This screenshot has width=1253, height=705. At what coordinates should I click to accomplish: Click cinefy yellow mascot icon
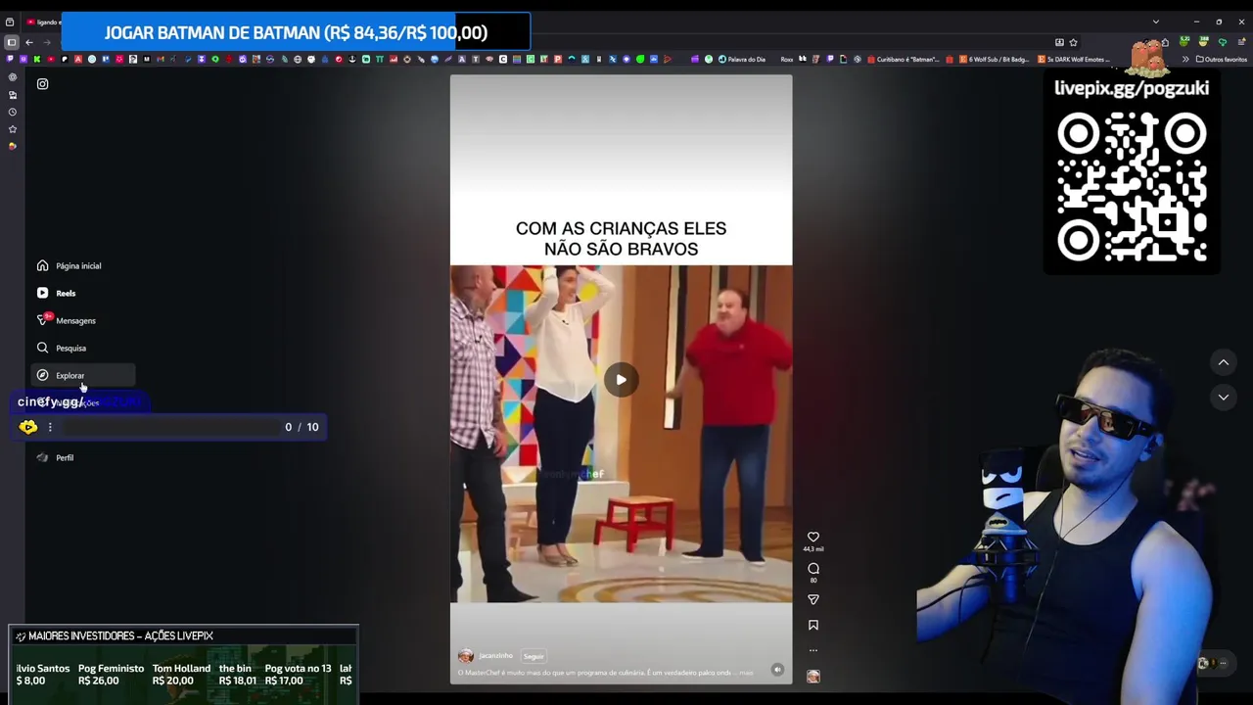pyautogui.click(x=27, y=427)
